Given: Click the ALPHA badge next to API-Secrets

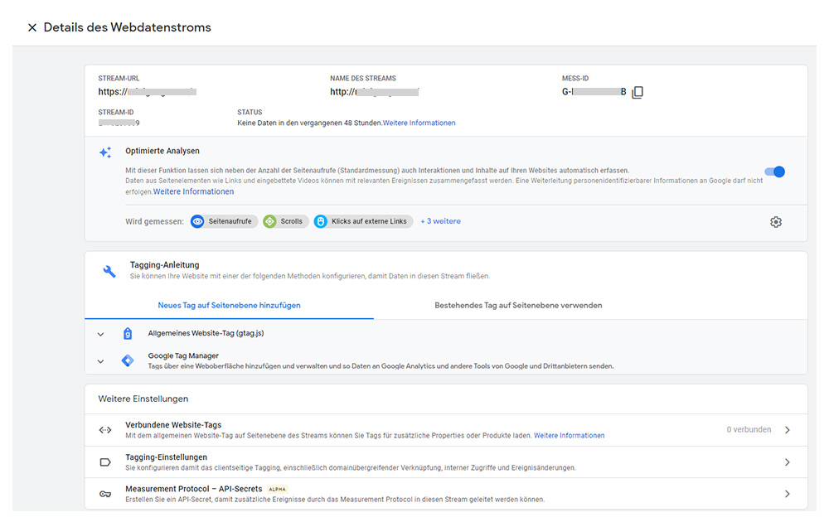Looking at the screenshot, I should (x=277, y=489).
